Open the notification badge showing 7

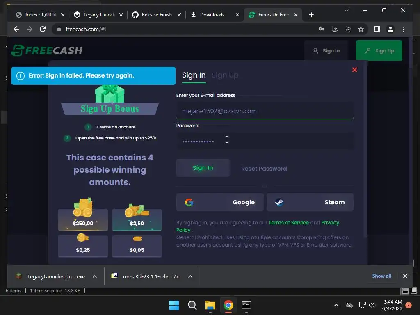[x=409, y=305]
